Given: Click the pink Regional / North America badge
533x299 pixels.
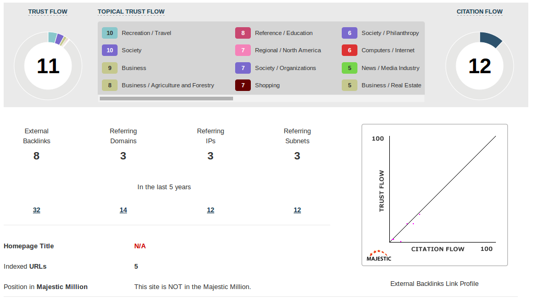Looking at the screenshot, I should pos(243,50).
